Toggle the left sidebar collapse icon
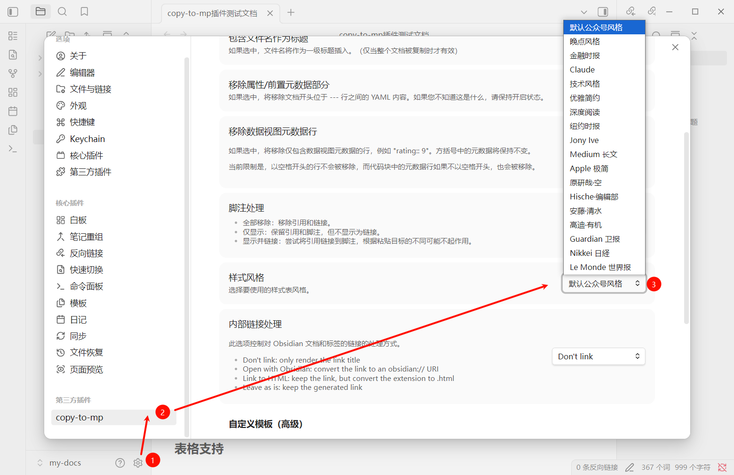This screenshot has width=734, height=475. 12,12
